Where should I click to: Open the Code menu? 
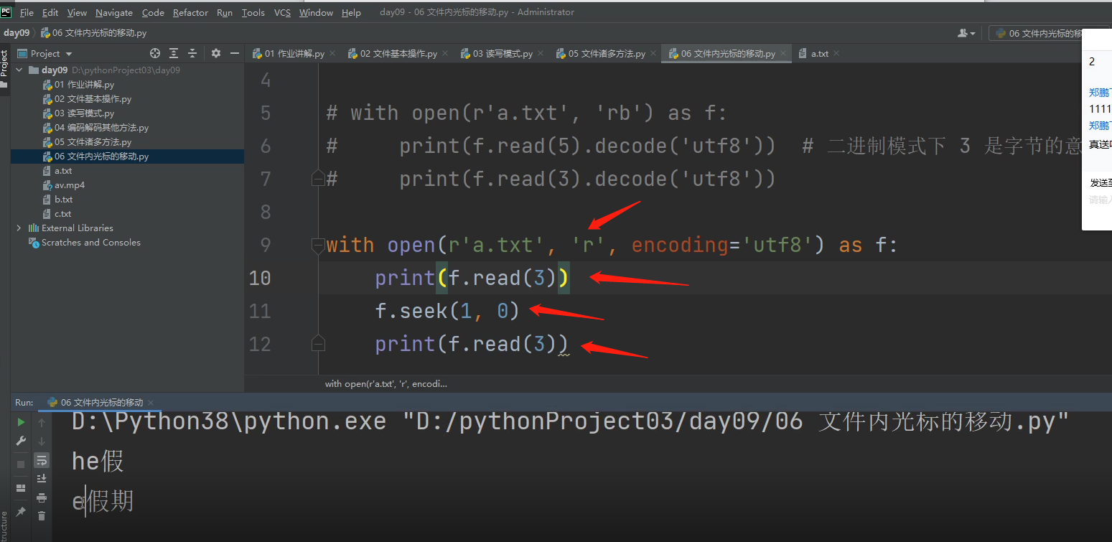[153, 12]
